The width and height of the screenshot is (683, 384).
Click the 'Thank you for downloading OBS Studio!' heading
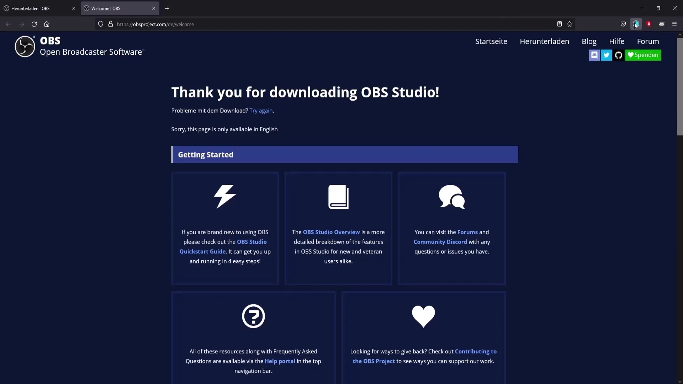(305, 92)
